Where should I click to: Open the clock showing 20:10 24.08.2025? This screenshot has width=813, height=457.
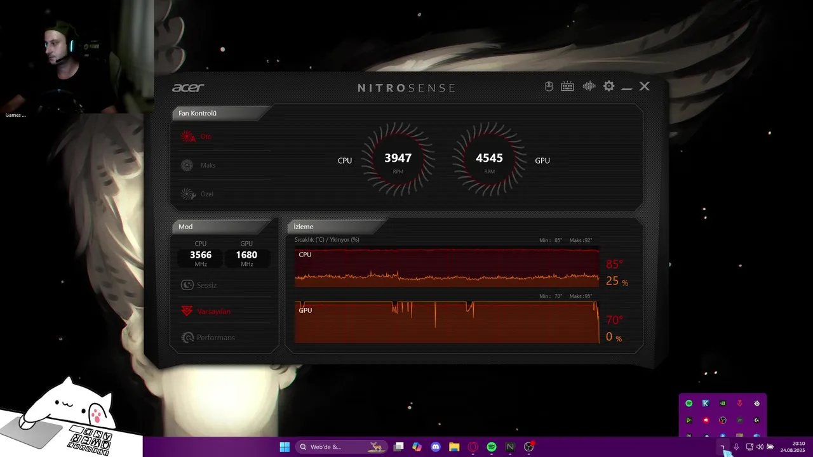pos(794,447)
